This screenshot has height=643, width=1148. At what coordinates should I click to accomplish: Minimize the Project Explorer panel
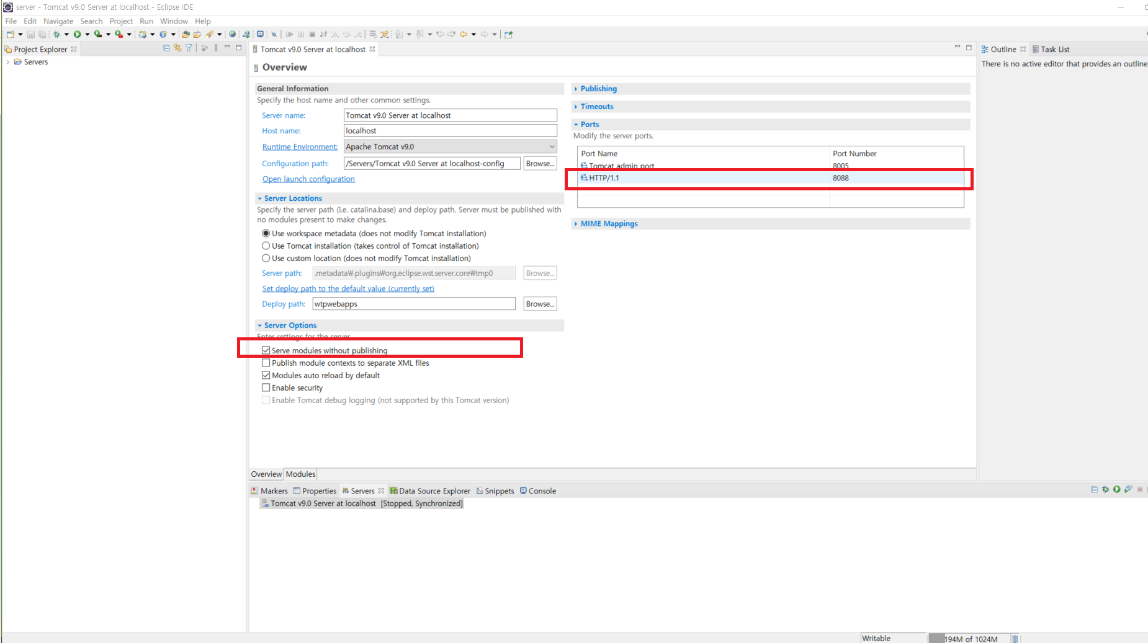click(227, 48)
